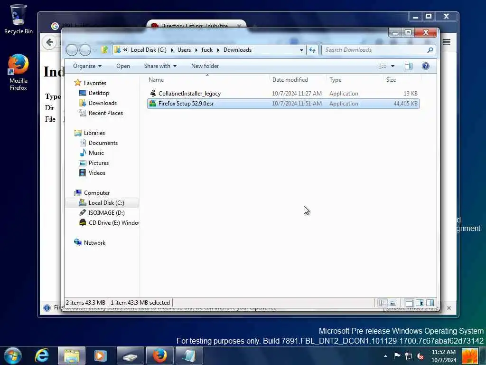Open Videos library
This screenshot has width=486, height=365.
[x=97, y=173]
